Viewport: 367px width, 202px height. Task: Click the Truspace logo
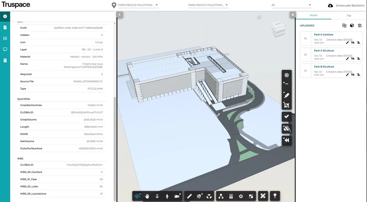(16, 5)
